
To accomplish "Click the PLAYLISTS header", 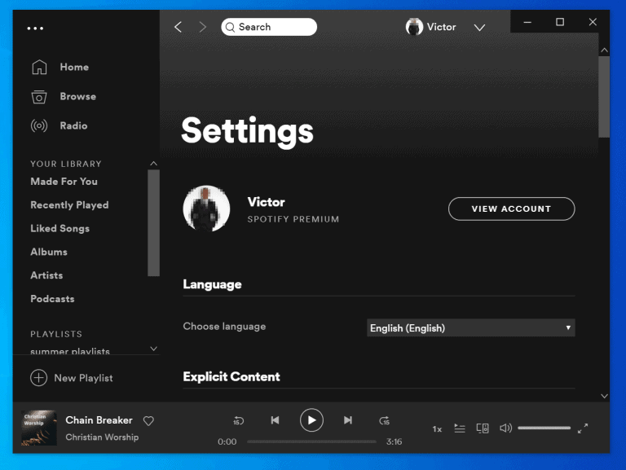I will pyautogui.click(x=56, y=334).
